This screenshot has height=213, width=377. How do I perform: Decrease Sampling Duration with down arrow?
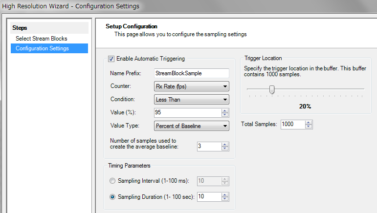click(x=225, y=199)
